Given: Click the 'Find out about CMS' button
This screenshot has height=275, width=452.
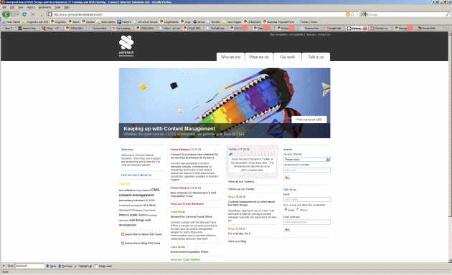Looking at the screenshot, I should (x=309, y=120).
